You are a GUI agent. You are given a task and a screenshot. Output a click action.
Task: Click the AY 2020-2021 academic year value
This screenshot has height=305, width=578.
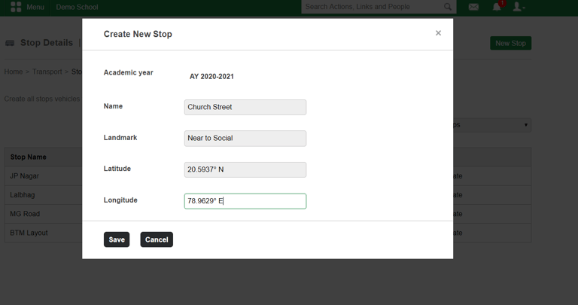point(211,77)
